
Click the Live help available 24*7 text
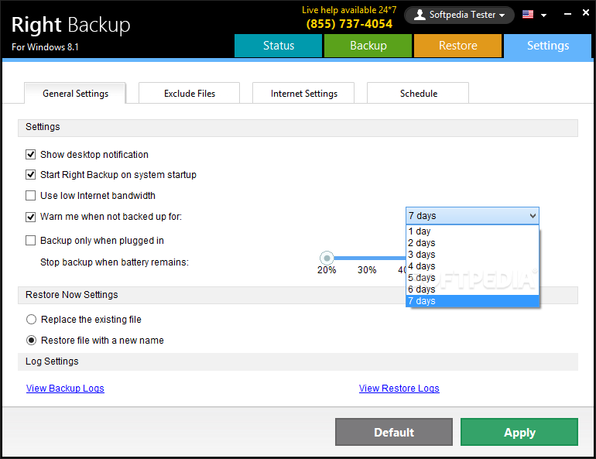click(349, 10)
